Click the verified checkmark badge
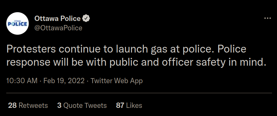 [86, 18]
